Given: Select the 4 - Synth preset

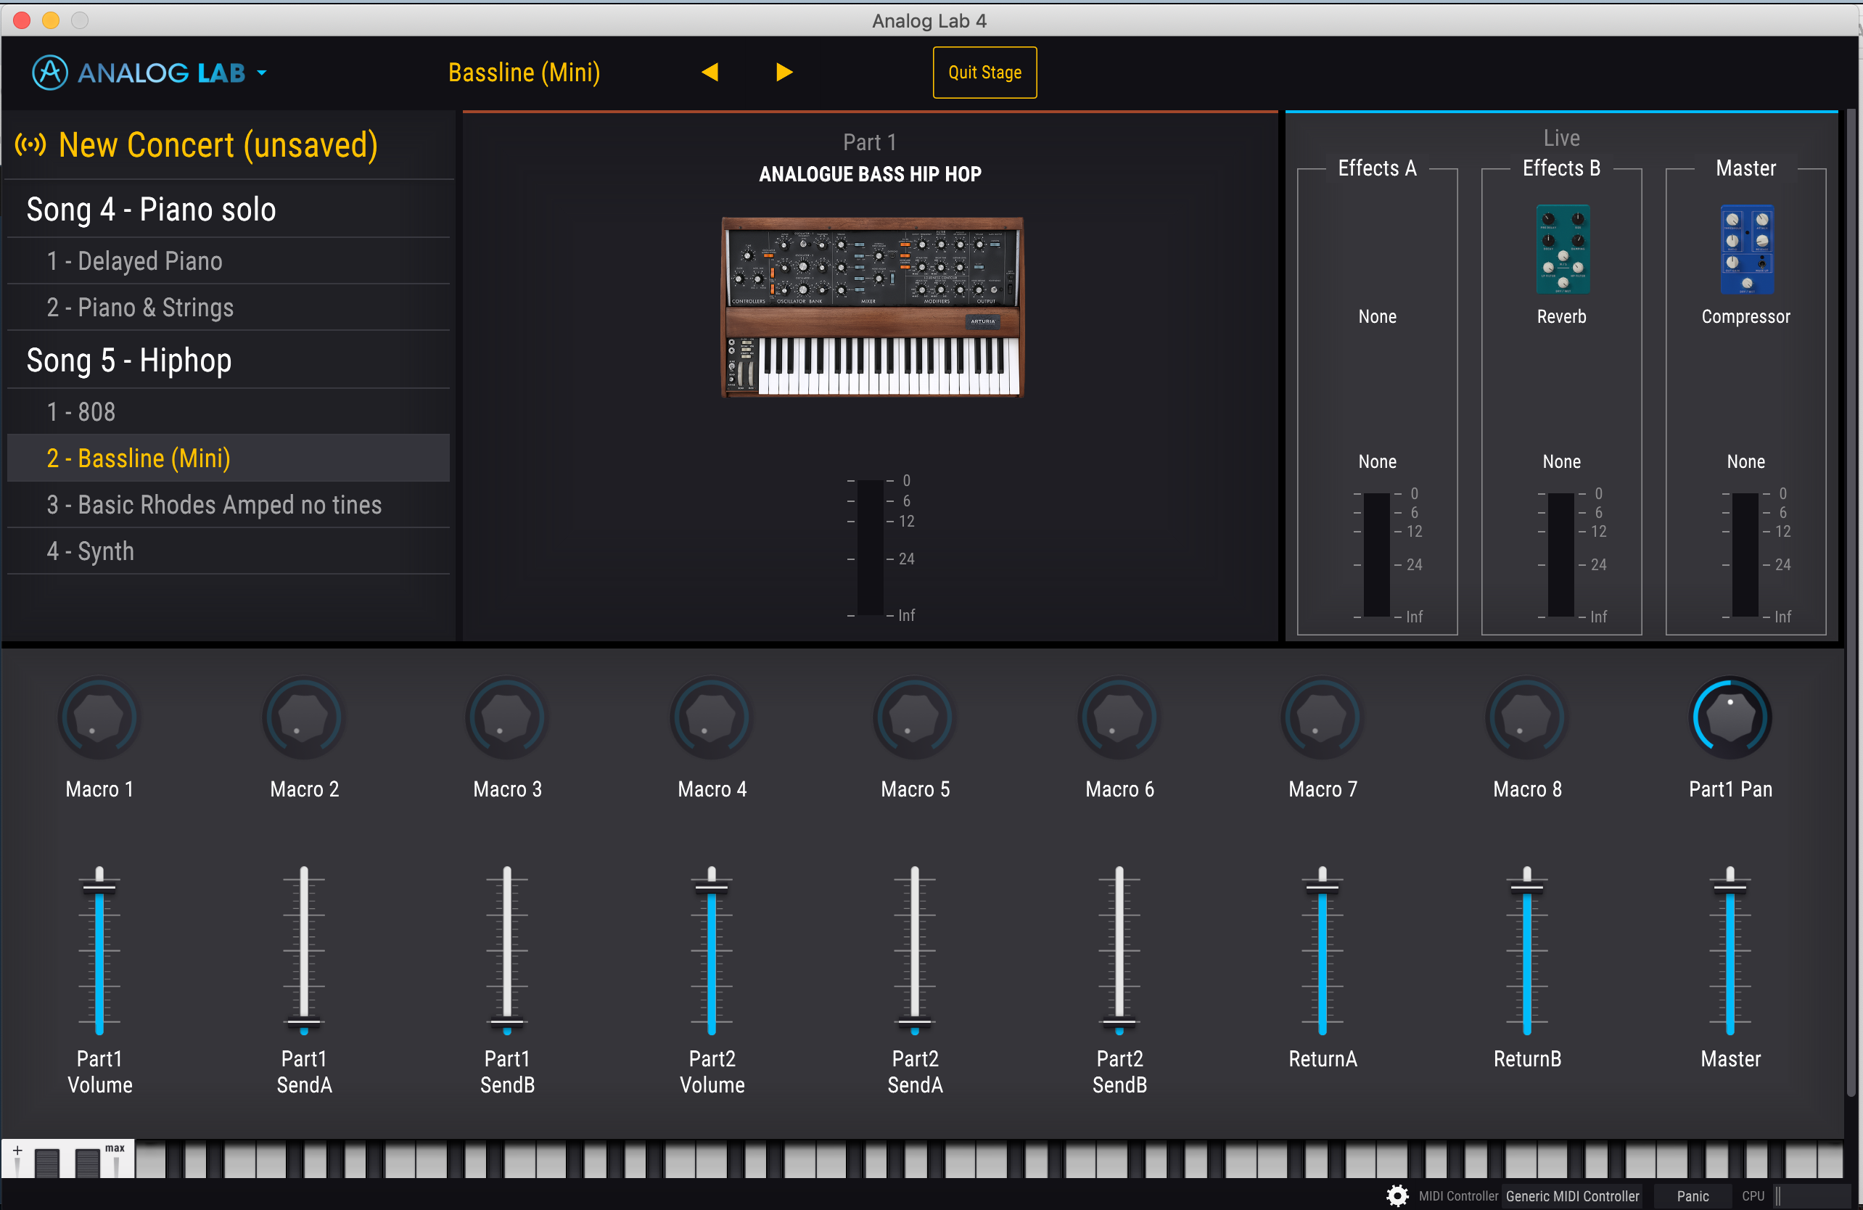Looking at the screenshot, I should pyautogui.click(x=90, y=551).
